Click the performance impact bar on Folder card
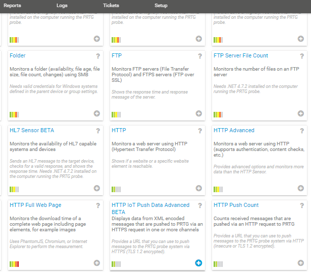 tap(14, 114)
